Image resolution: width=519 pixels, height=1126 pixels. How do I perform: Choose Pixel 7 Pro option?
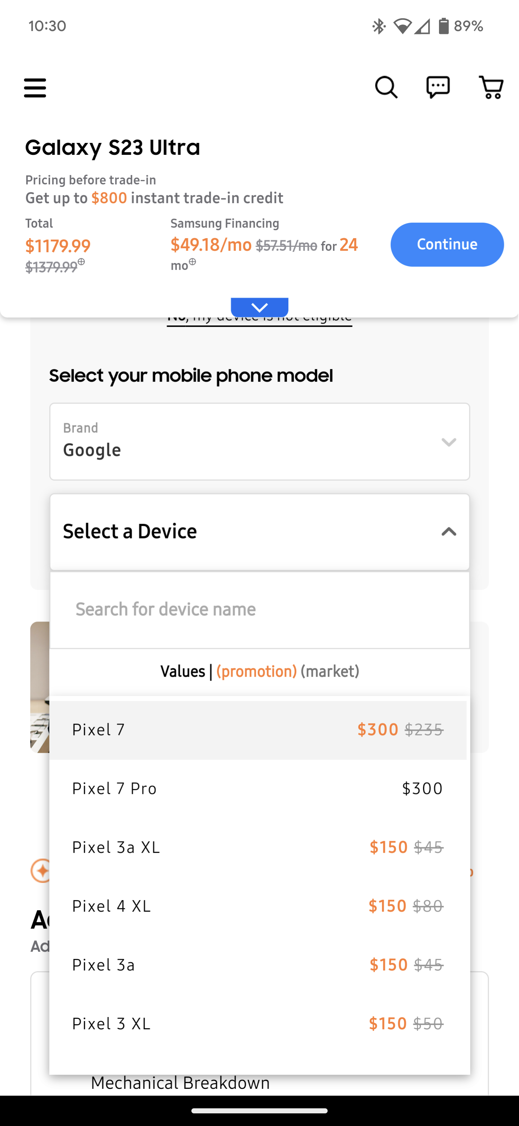258,789
